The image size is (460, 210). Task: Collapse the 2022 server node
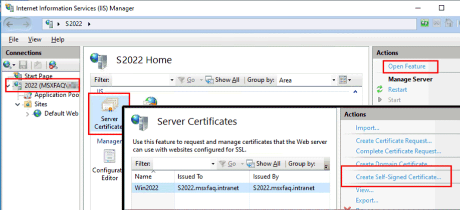click(x=8, y=85)
